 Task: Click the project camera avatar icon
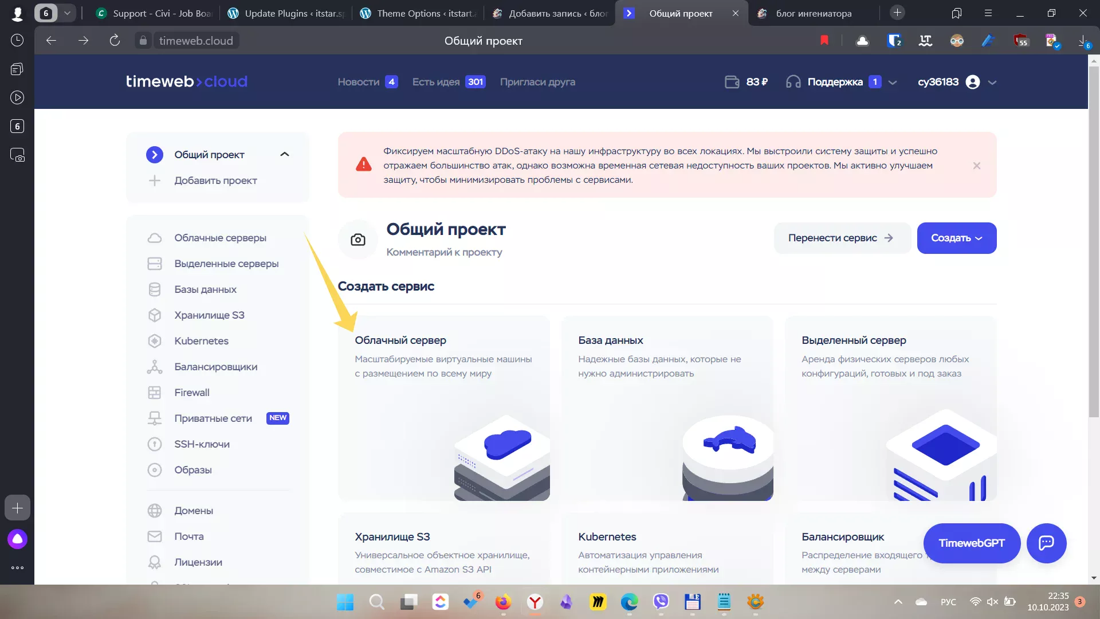pyautogui.click(x=358, y=240)
